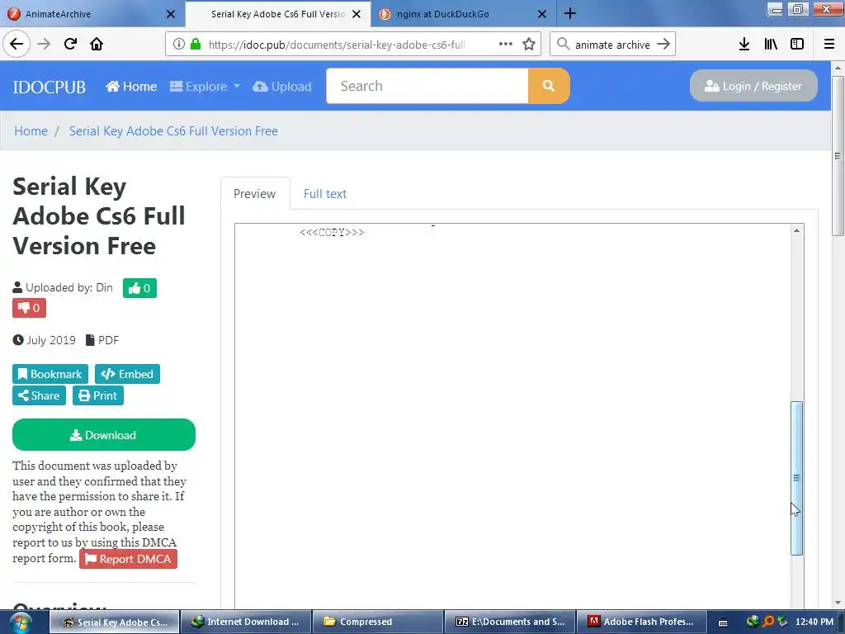
Task: Click the <<<COPY>>> text in preview
Action: (x=332, y=232)
